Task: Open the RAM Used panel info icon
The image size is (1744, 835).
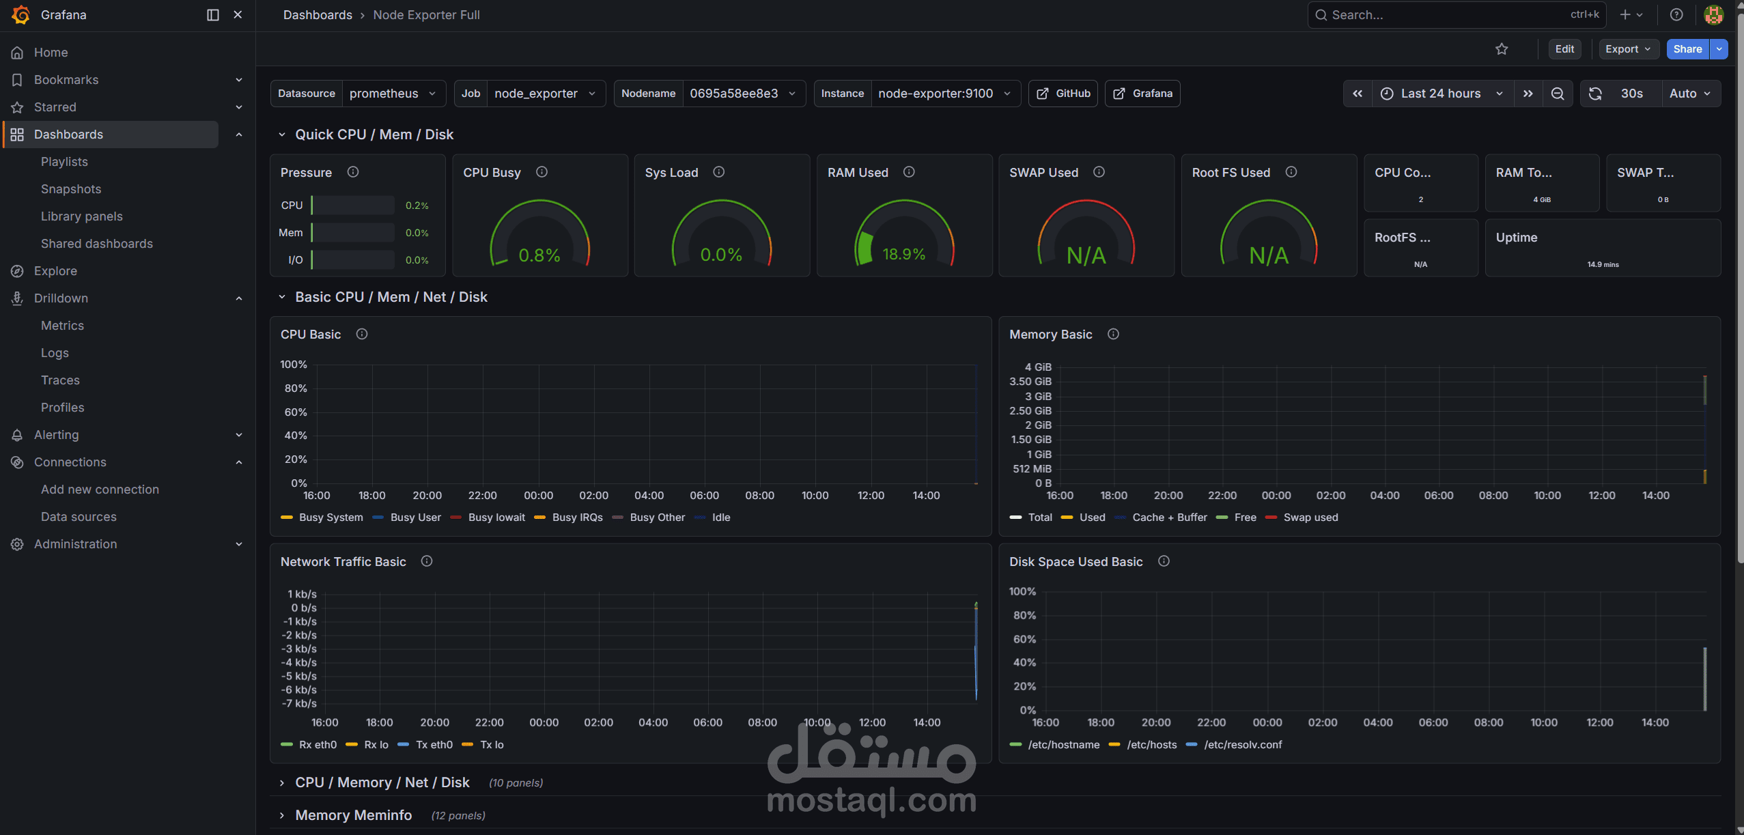Action: tap(908, 172)
